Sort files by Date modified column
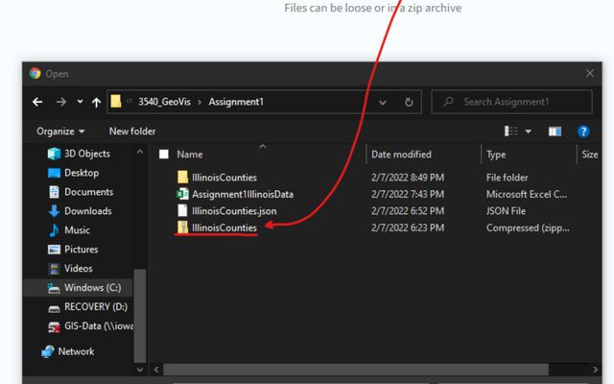The height and width of the screenshot is (384, 614). [401, 155]
